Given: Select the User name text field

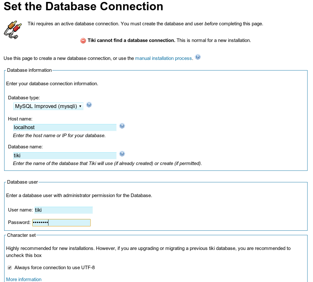Looking at the screenshot, I should [x=64, y=210].
